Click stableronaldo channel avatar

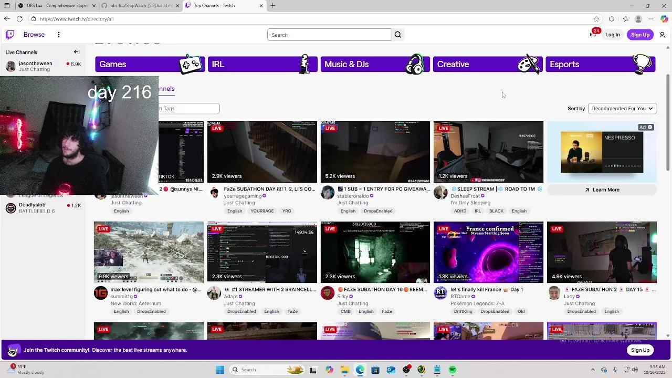[x=328, y=192]
